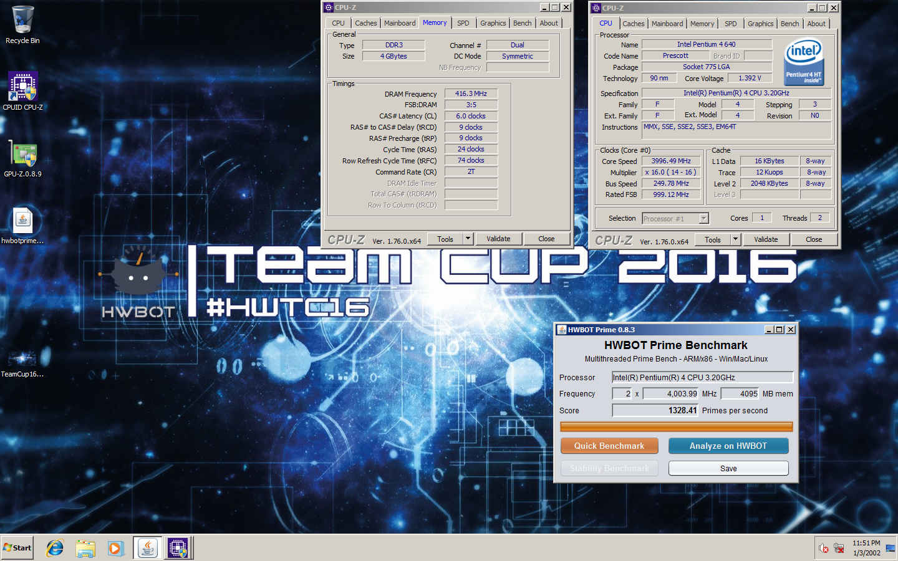The width and height of the screenshot is (898, 561).
Task: Open TeamCup16 desktop image icon
Action: 22,363
